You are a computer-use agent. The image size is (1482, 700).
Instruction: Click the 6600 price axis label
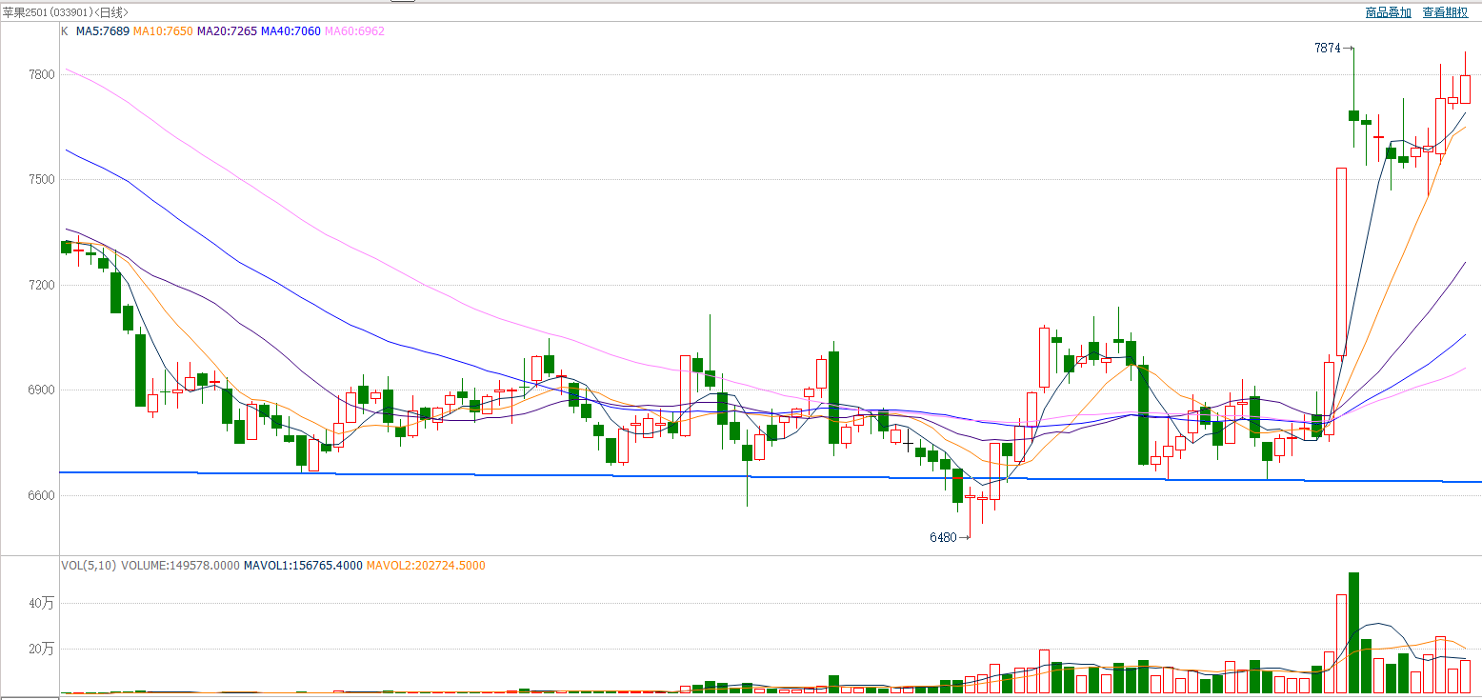click(42, 496)
